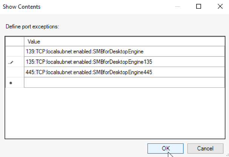This screenshot has height=157, width=229.
Task: Close the Show Contents dialog
Action: (220, 6)
